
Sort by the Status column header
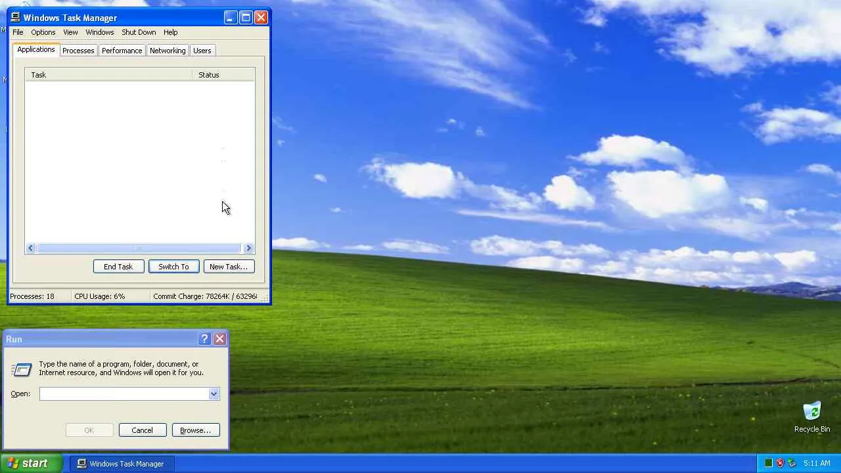[x=223, y=75]
